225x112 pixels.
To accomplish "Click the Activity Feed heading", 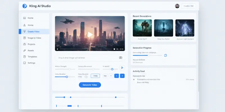I will tap(139, 71).
